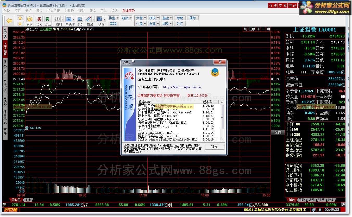Open the 扩展行情 menu
Viewport: 352px width, 217px height.
pos(53,11)
